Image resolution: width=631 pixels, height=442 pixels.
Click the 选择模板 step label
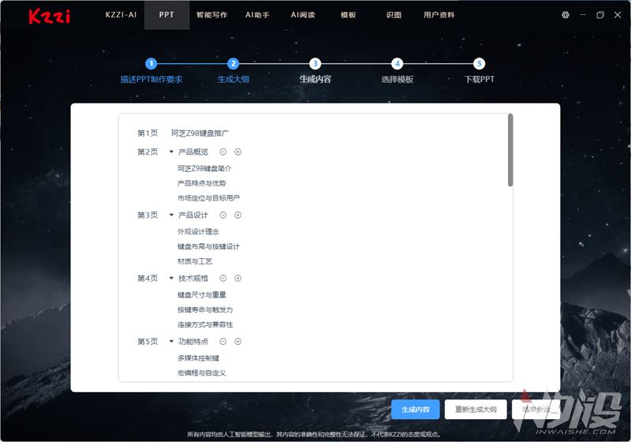coord(398,79)
